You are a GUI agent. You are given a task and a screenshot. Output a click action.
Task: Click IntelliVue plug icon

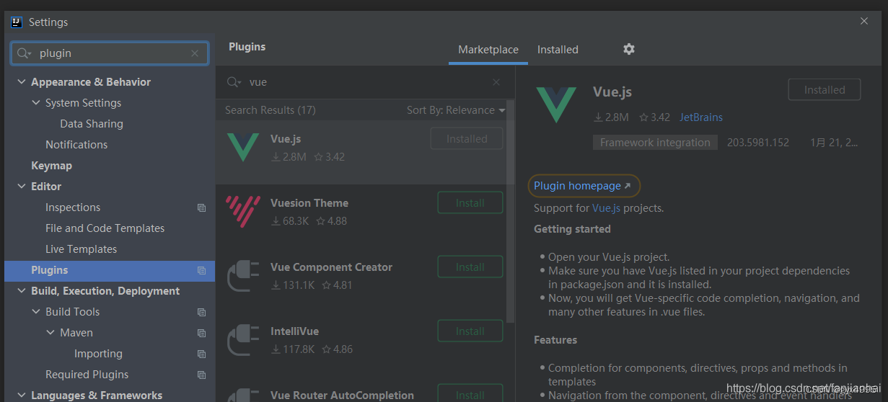pyautogui.click(x=242, y=340)
